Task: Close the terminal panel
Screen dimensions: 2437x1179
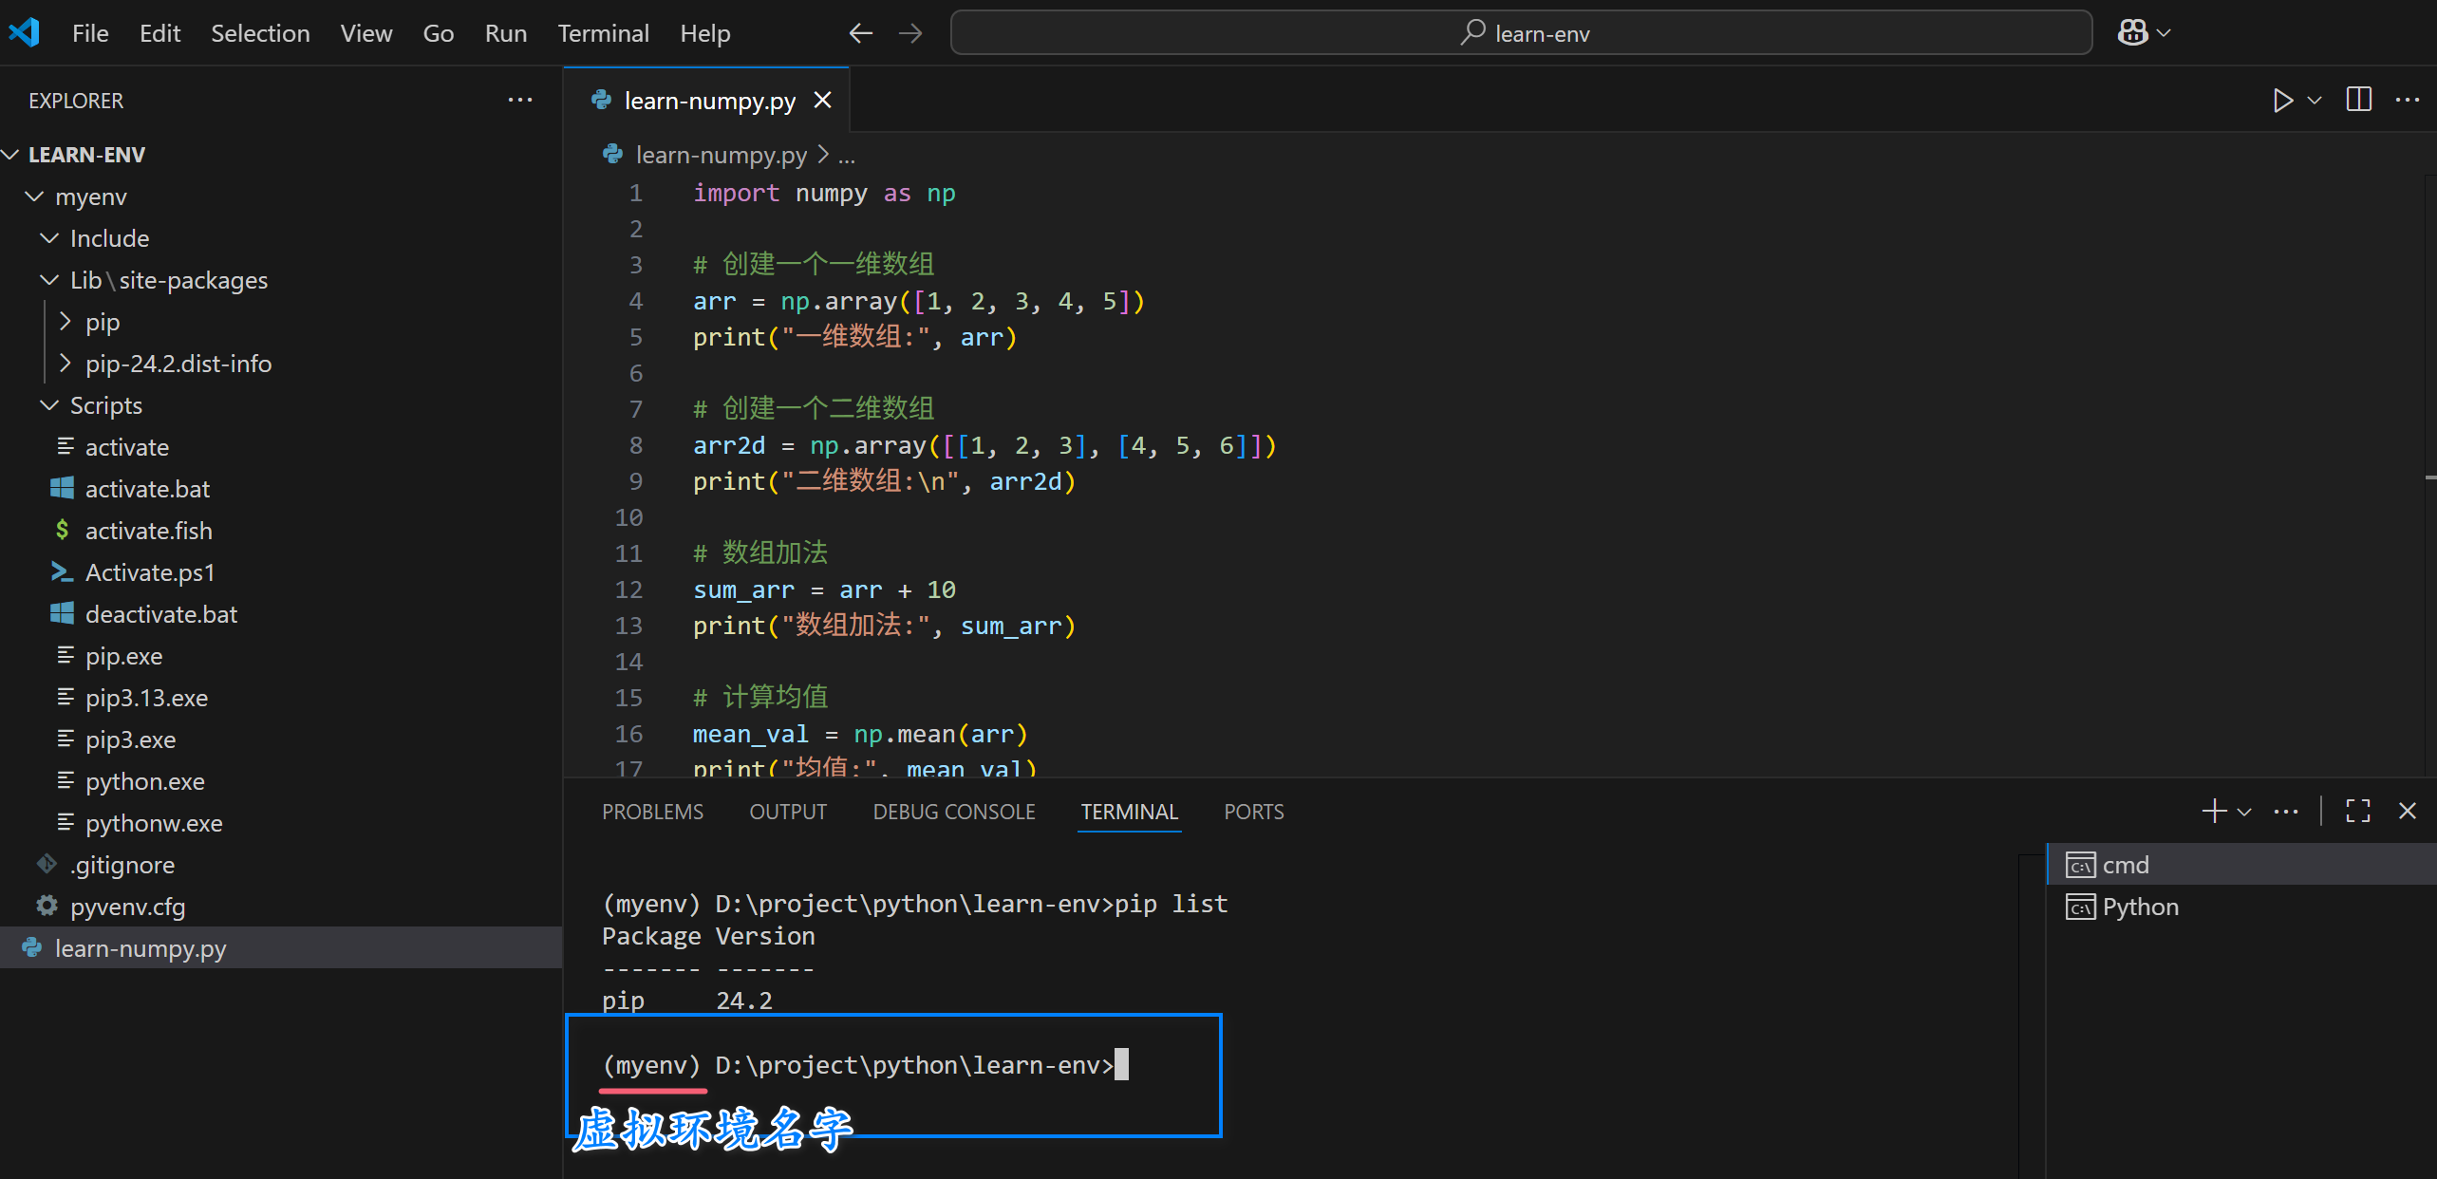Action: pyautogui.click(x=2407, y=811)
